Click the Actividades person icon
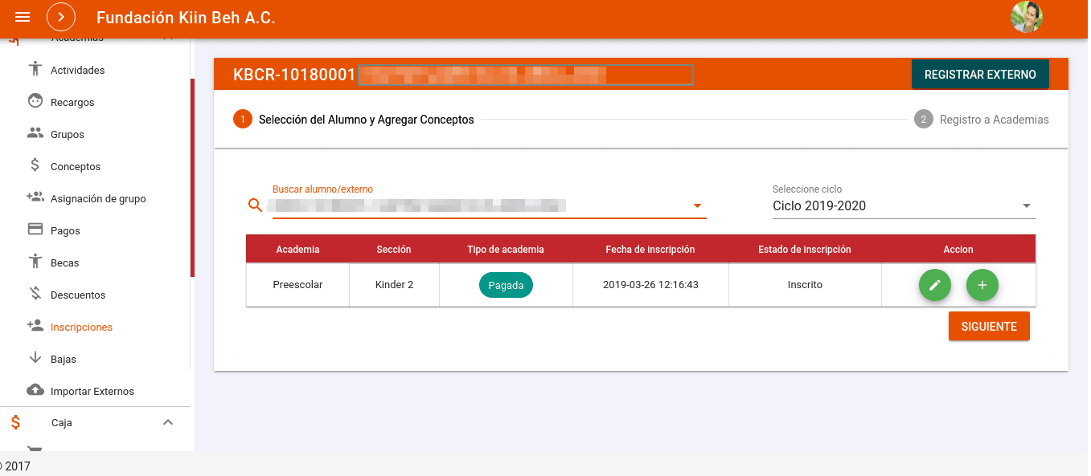This screenshot has width=1091, height=476. pos(35,70)
